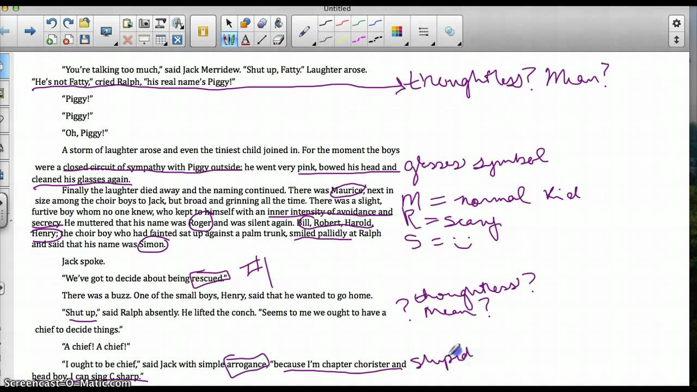Show the Screen Shade icon
Viewport: 697px width, 392px height.
(144, 39)
